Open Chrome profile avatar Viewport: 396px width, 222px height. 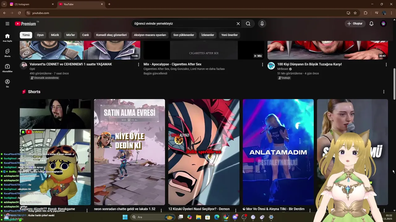[x=384, y=13]
